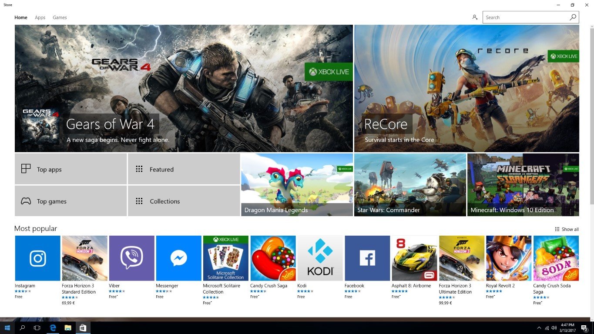Viewport: 594px width, 334px height.
Task: Open Candy Crush Soda Saga
Action: (x=556, y=258)
